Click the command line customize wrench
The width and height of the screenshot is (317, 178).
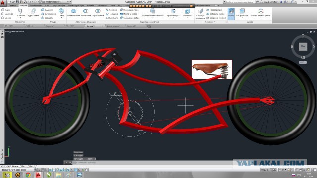[70, 162]
